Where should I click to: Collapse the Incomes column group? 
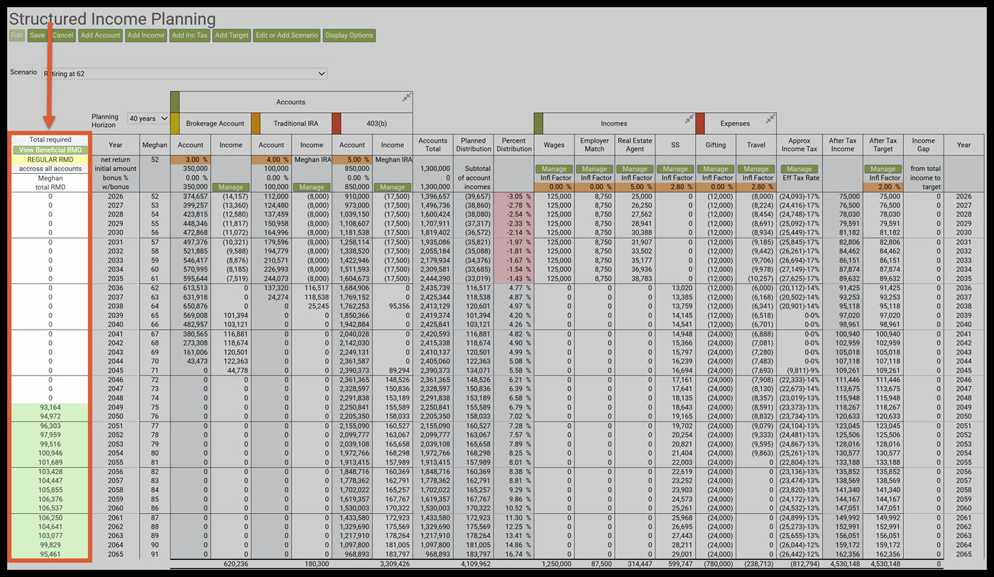(689, 119)
